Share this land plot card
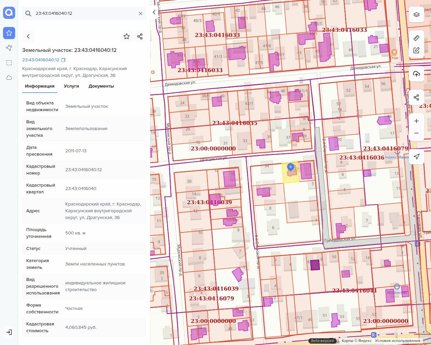This screenshot has width=431, height=345. click(x=140, y=36)
